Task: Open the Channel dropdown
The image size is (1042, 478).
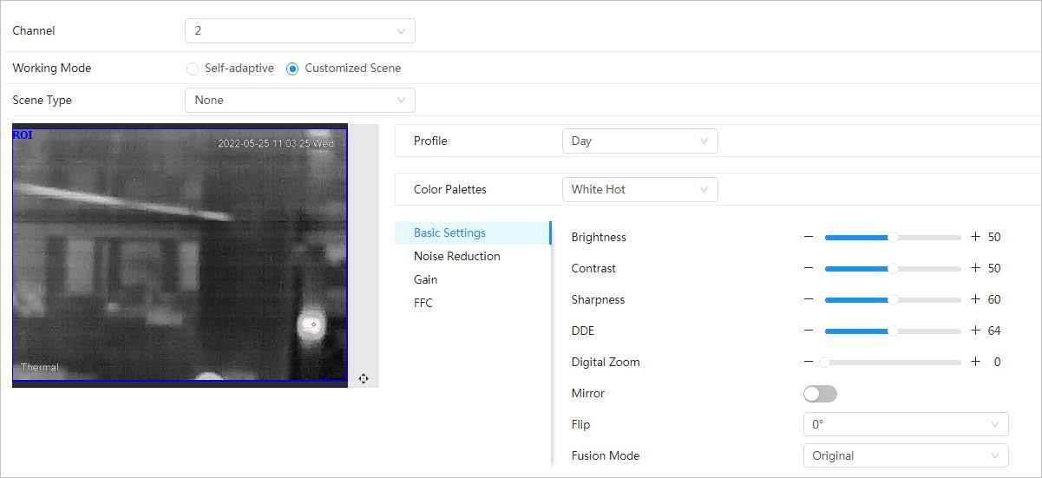Action: pos(300,30)
